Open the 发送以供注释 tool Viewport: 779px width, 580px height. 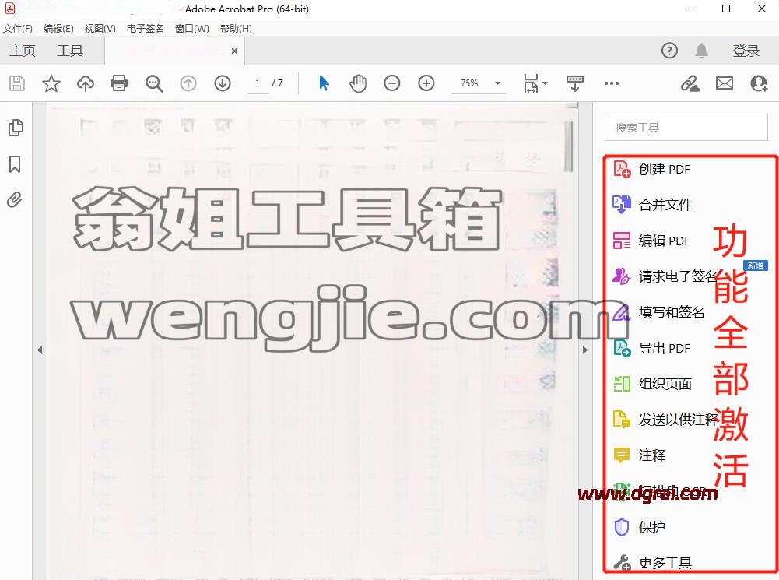pos(665,420)
